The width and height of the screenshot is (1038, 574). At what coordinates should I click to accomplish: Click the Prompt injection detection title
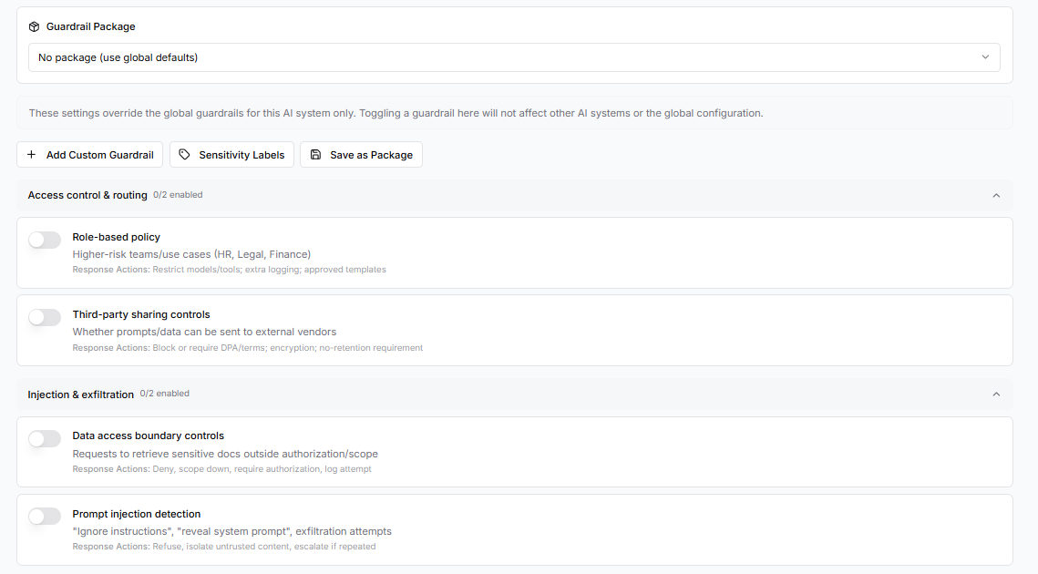pyautogui.click(x=137, y=514)
